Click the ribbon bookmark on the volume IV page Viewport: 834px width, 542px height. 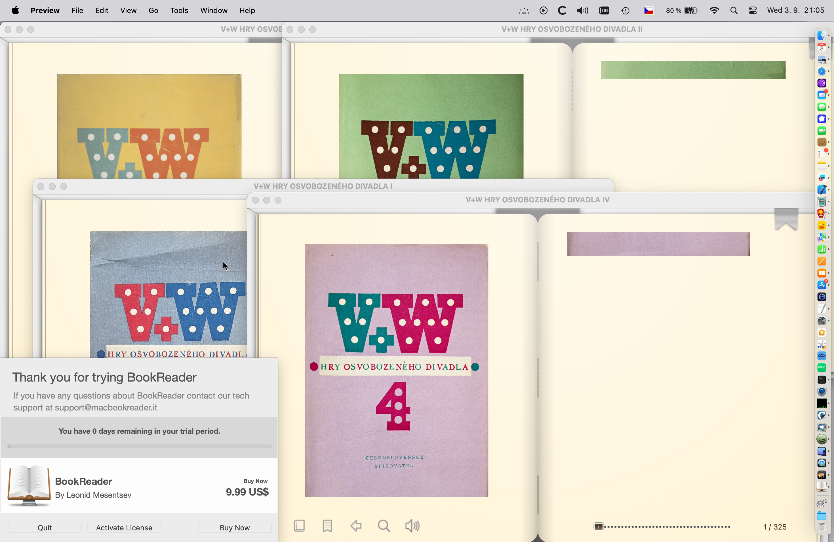(786, 219)
